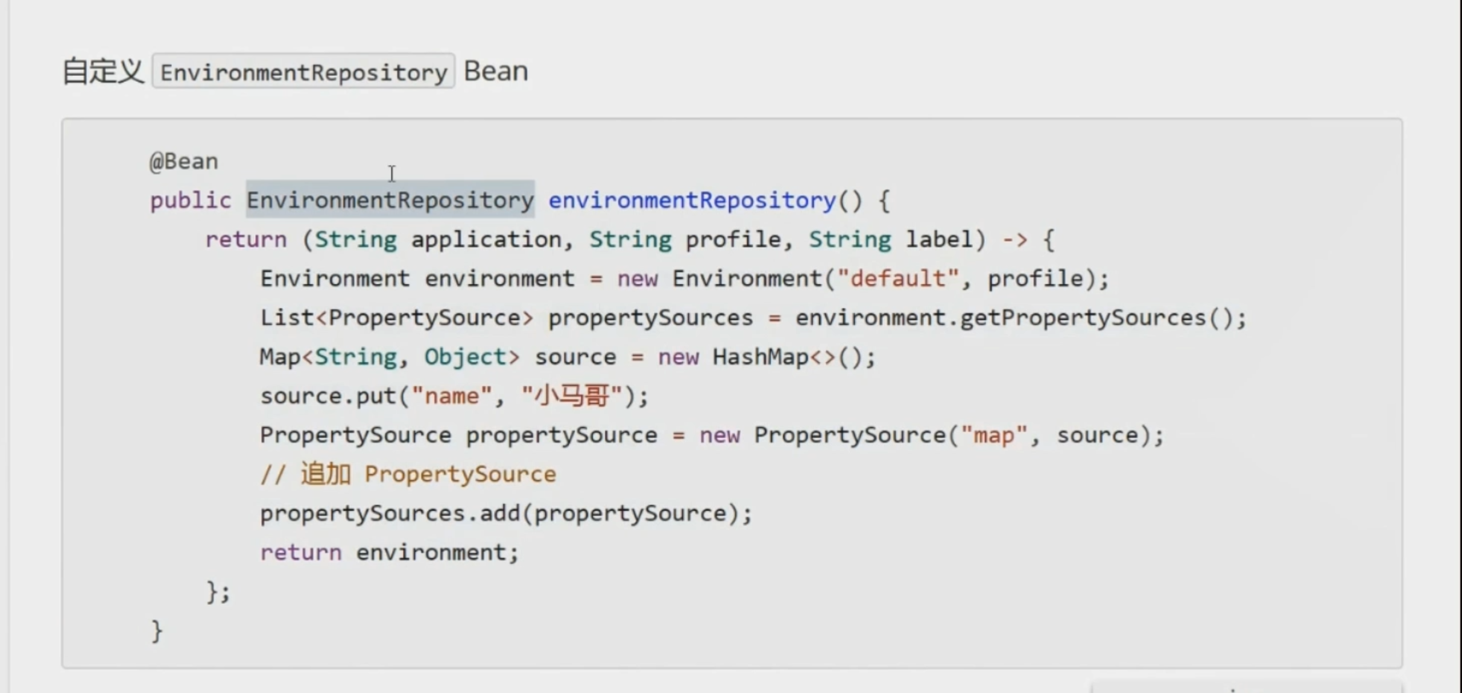Screen dimensions: 1462x693
Task: Click new PropertySource constructor call
Action: click(932, 435)
